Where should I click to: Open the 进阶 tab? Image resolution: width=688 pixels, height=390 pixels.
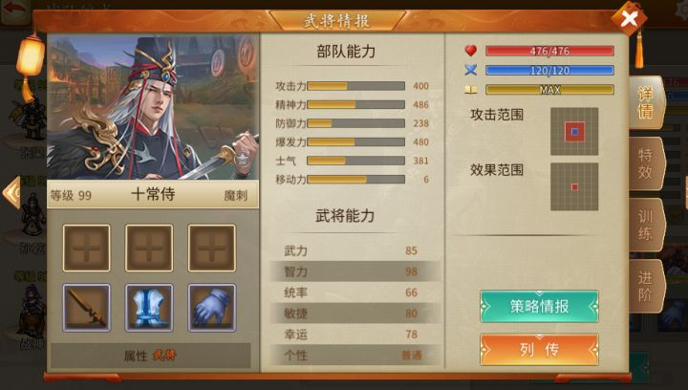646,286
